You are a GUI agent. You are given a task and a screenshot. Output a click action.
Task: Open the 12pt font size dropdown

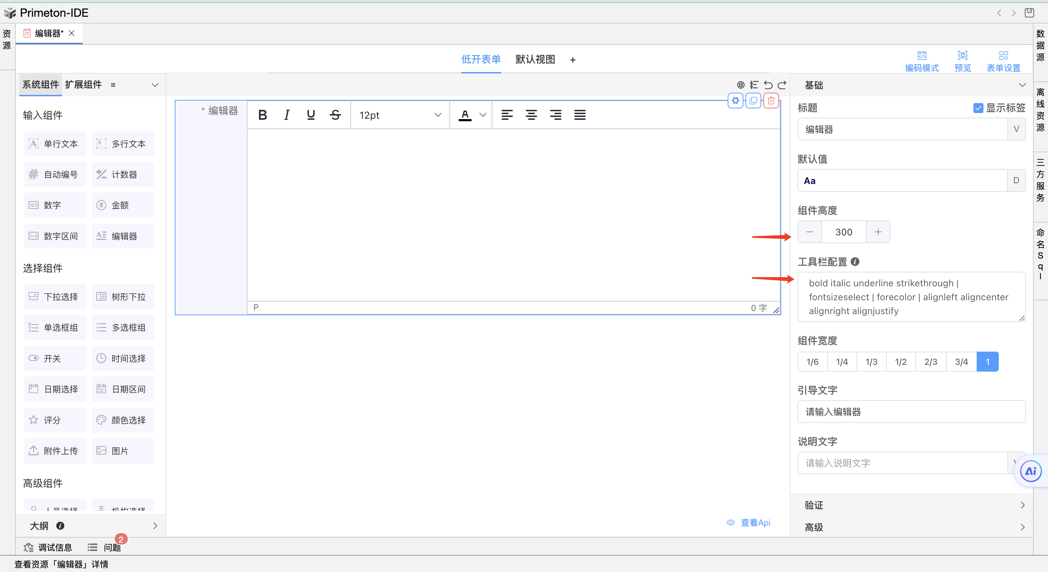pos(400,115)
